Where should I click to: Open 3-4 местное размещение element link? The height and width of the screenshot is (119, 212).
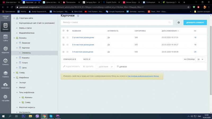(x=83, y=52)
